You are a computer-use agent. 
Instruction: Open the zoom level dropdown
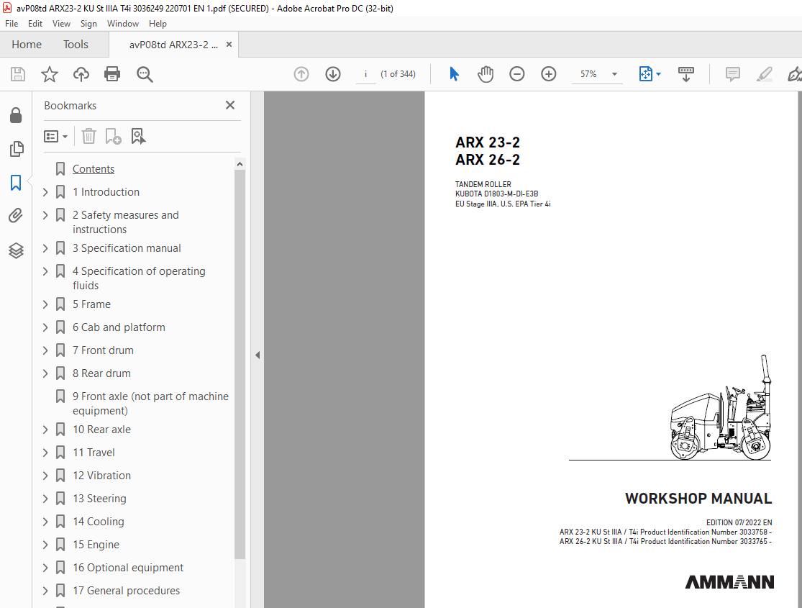tap(614, 74)
